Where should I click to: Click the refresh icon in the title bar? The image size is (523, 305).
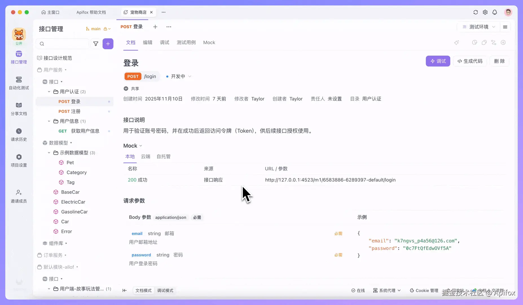pyautogui.click(x=476, y=12)
